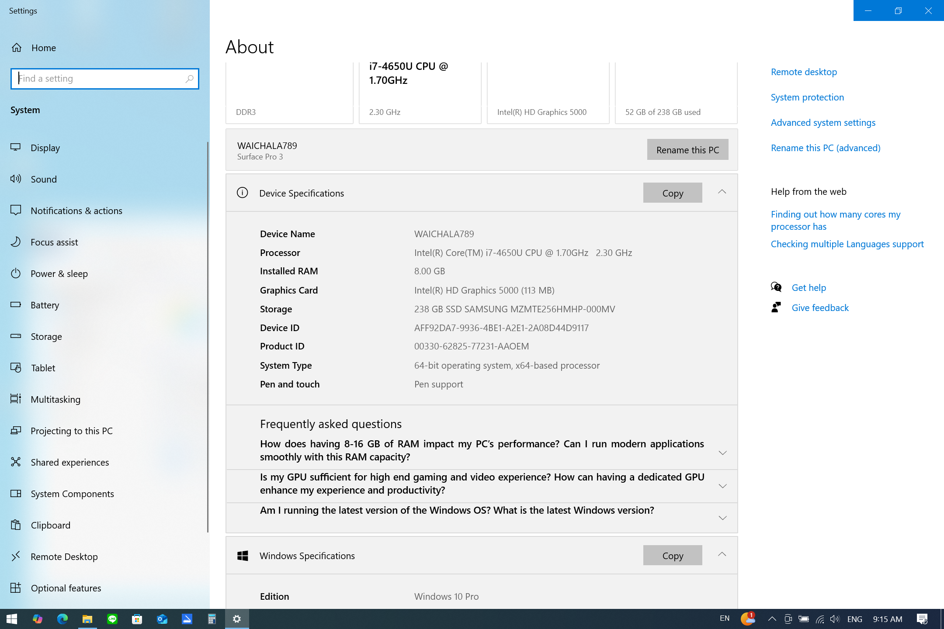Viewport: 944px width, 629px height.
Task: Click the Remote Desktop sidebar icon
Action: [16, 556]
